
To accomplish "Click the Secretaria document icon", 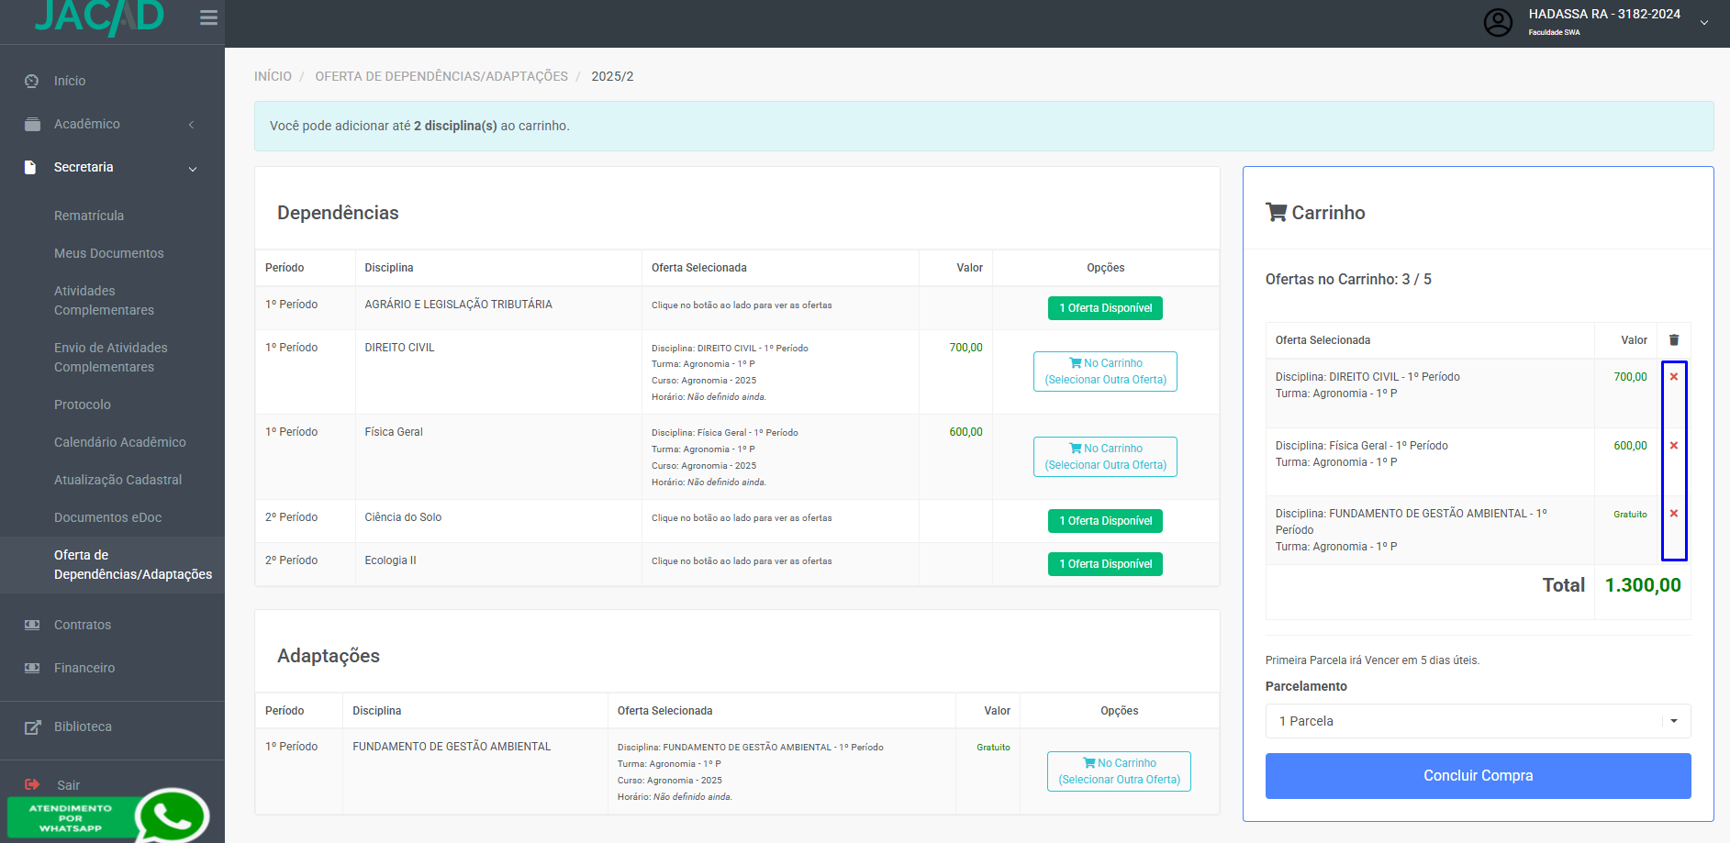I will (x=30, y=167).
